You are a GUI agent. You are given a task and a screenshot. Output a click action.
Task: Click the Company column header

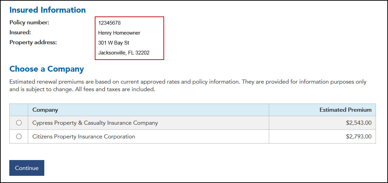click(45, 110)
